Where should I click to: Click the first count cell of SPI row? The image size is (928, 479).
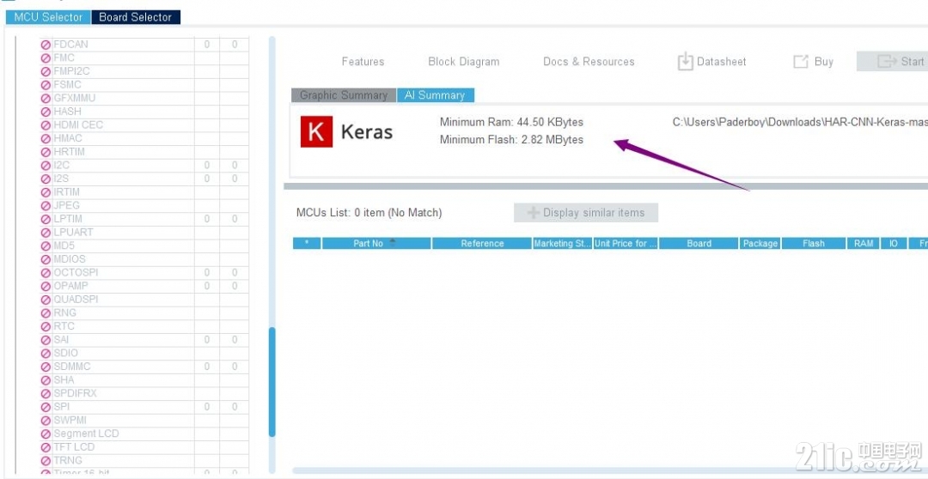pos(206,407)
